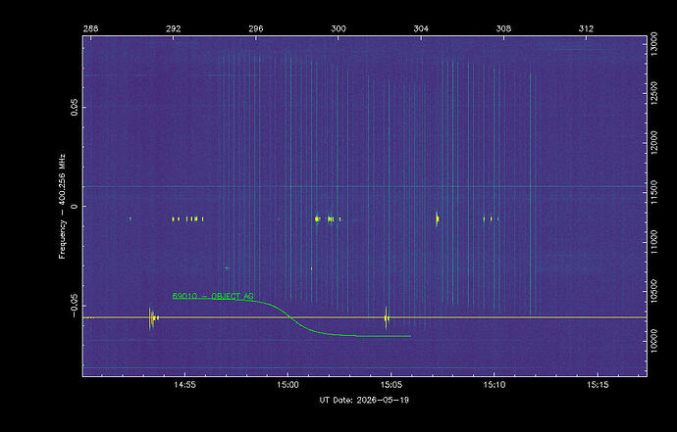This screenshot has width=677, height=432.
Task: Click the top axis label 308
Action: tap(503, 28)
